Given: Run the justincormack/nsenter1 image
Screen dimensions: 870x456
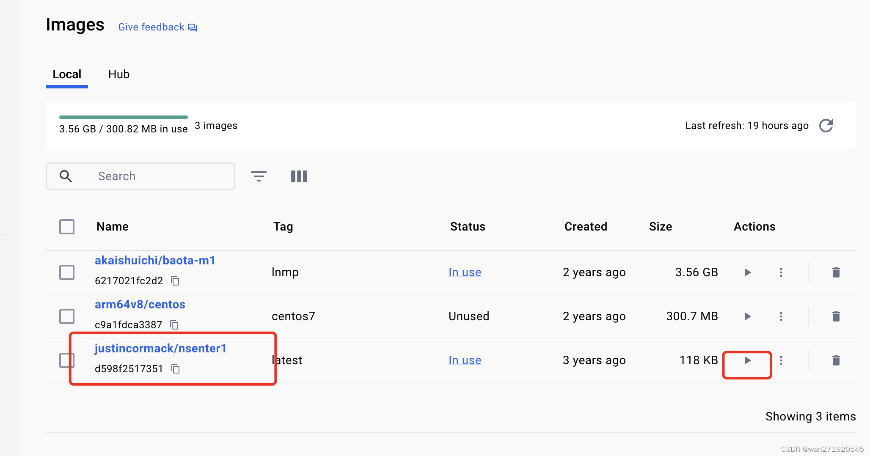Looking at the screenshot, I should (748, 360).
